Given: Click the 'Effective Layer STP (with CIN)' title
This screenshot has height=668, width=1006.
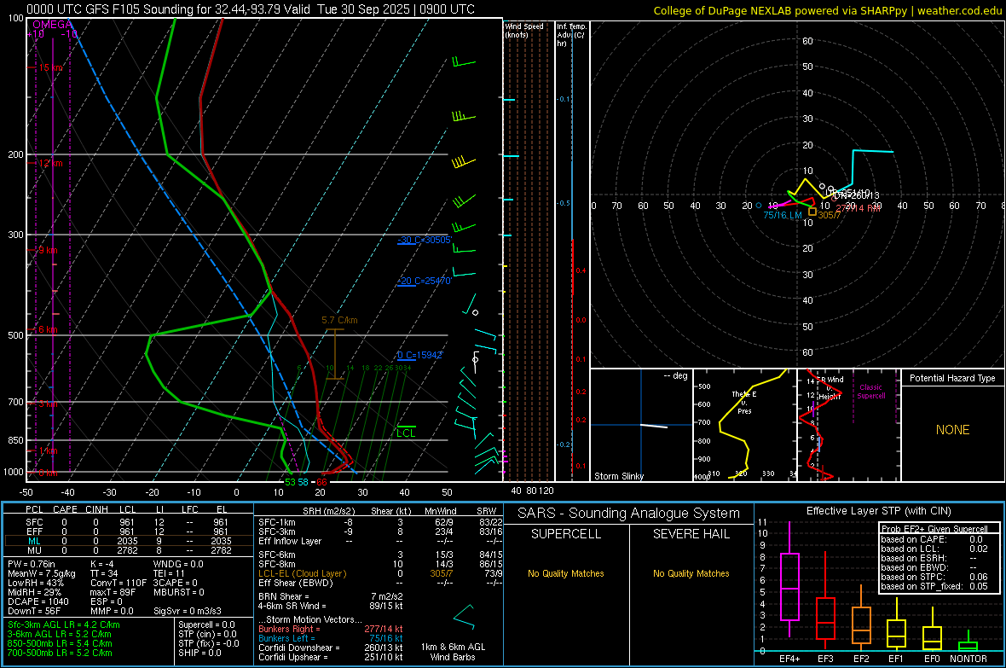Looking at the screenshot, I should point(878,511).
